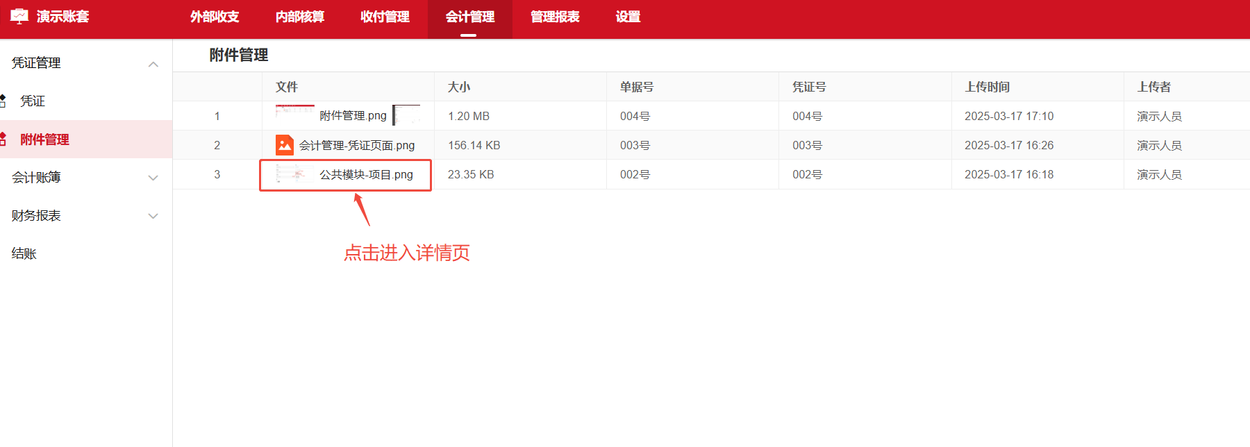Select 凭证 in the sidebar
This screenshot has height=447, width=1250.
[33, 101]
